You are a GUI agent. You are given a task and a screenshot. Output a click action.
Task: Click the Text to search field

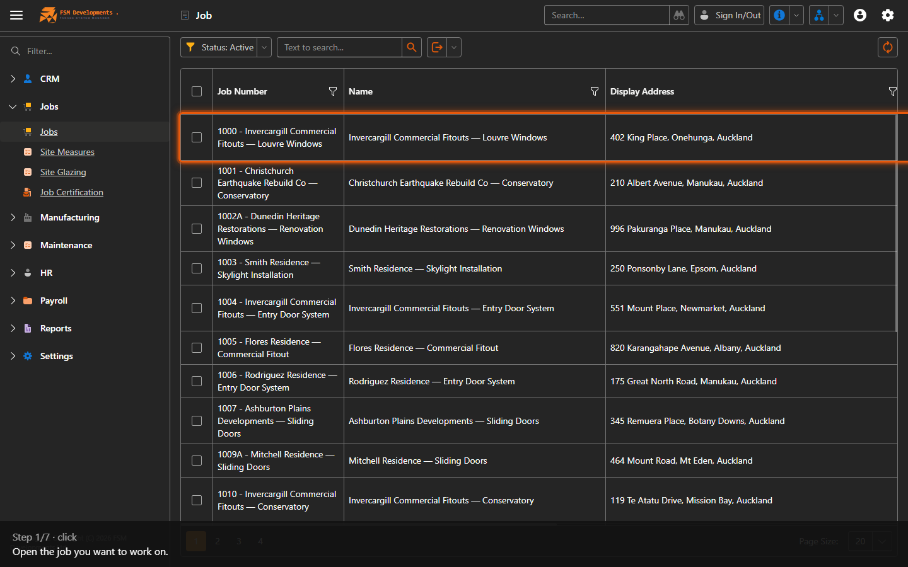click(x=339, y=47)
